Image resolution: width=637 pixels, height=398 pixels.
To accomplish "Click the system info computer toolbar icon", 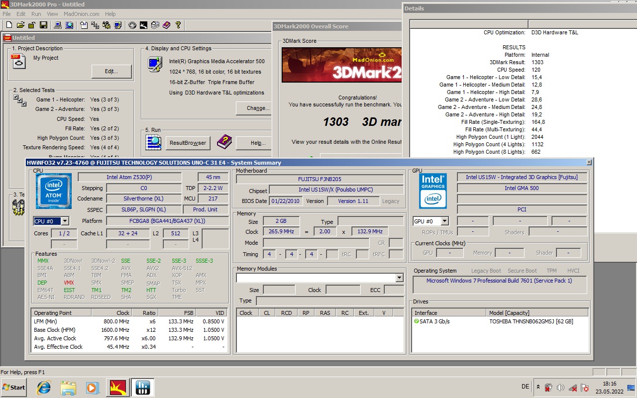I will [57, 25].
